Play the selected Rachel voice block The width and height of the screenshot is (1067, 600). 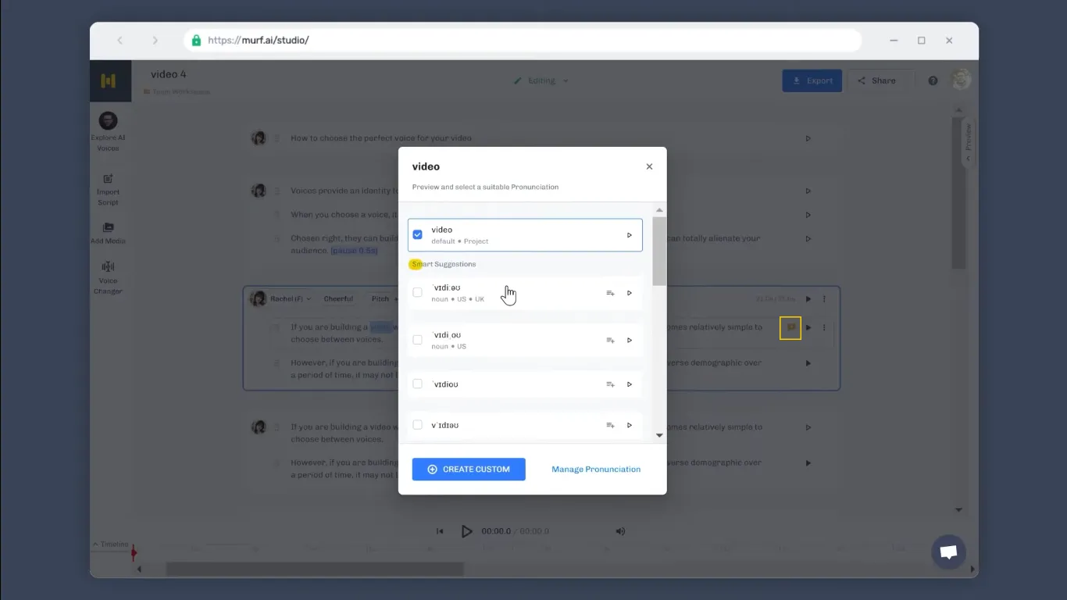[808, 299]
